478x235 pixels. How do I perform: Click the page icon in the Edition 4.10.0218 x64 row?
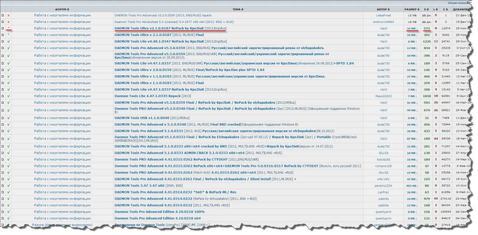[2, 219]
